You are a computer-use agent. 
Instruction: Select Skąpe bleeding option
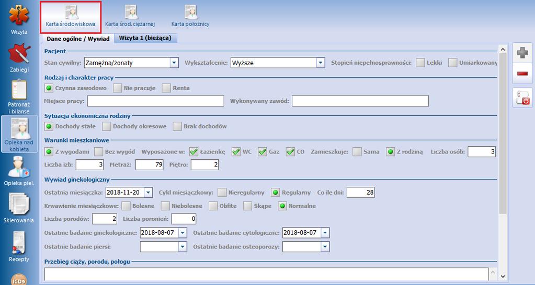248,206
